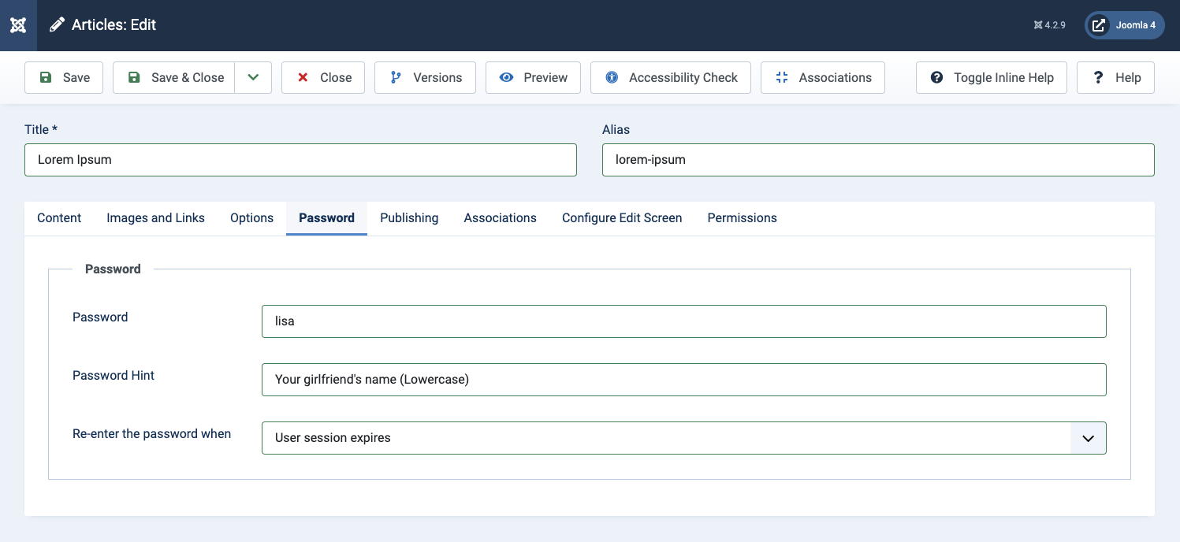Open the Associations toolbar button

[x=823, y=77]
